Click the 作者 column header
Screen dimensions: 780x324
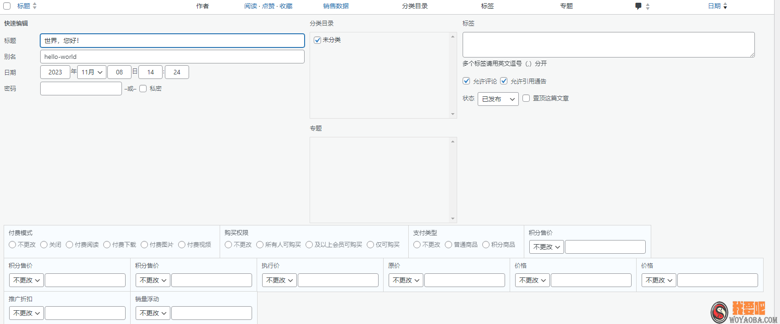pyautogui.click(x=203, y=6)
